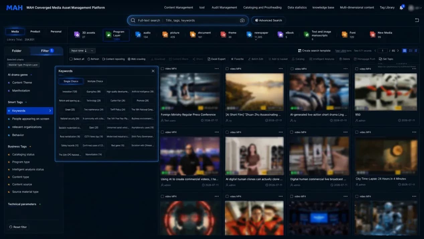
Task: Close the Keywords panel
Action: pos(153,71)
